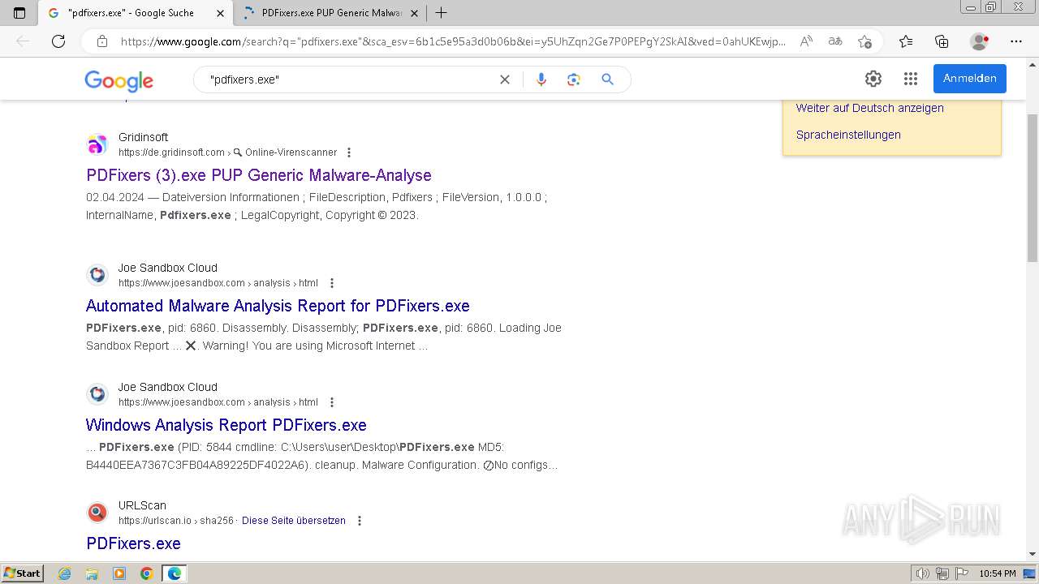Open options dots for Windows Analysis Report result
The image size is (1039, 584).
tap(331, 402)
